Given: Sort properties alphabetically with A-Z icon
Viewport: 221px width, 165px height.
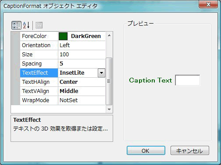Looking at the screenshot, I should click(x=26, y=25).
